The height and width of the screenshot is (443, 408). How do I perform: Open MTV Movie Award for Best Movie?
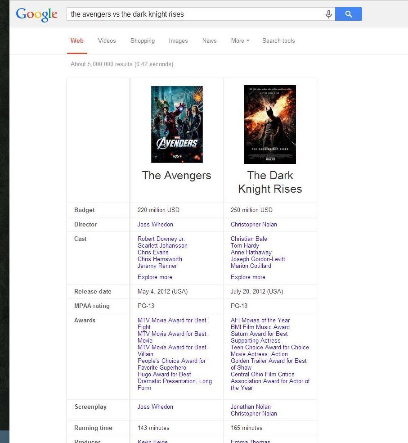pyautogui.click(x=172, y=337)
